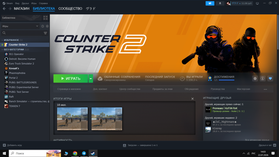
Task: Go forward with the right arrow
Action: coord(10,9)
